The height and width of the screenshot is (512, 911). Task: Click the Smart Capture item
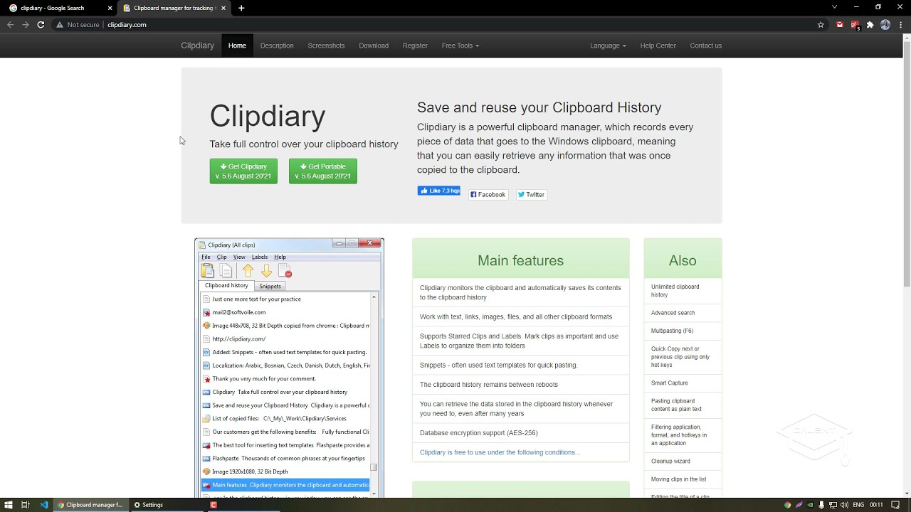pyautogui.click(x=683, y=383)
